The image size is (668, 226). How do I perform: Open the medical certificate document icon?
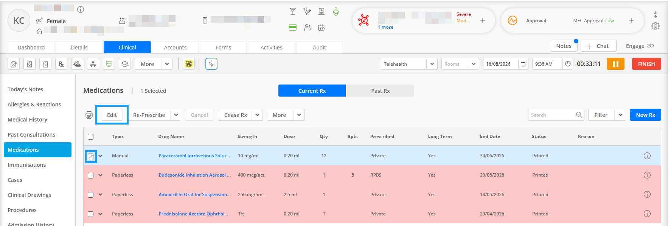(30, 64)
